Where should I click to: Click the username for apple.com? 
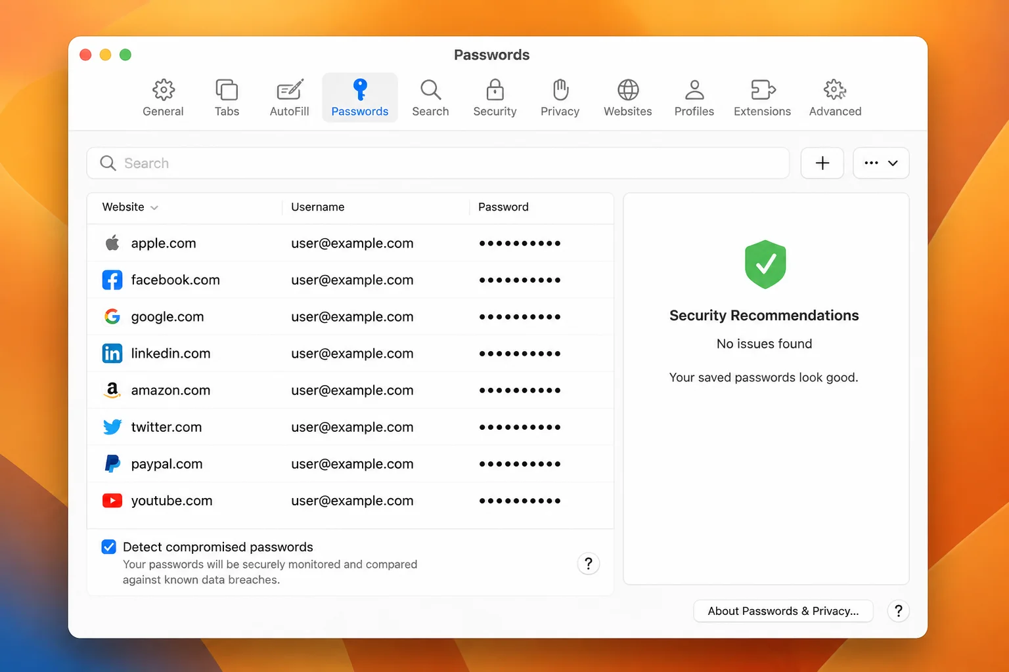(352, 243)
